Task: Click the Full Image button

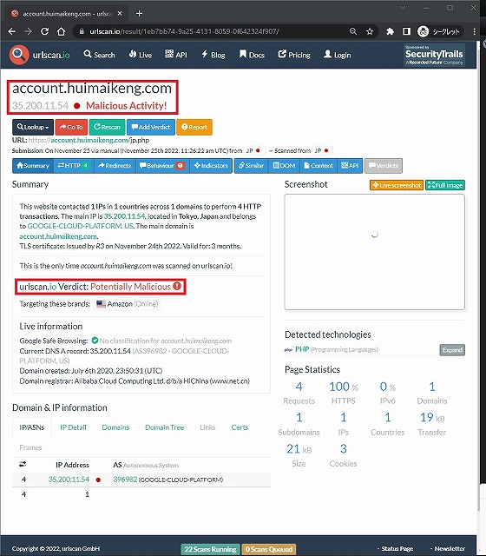Action: pos(445,185)
